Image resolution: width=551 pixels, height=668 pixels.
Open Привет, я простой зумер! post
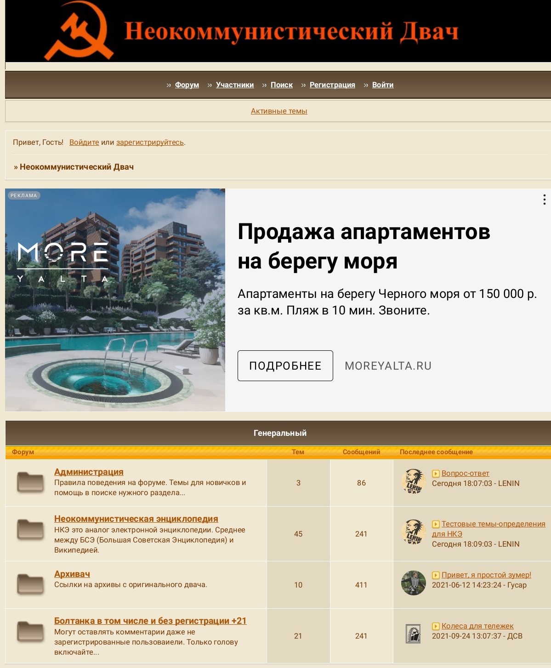(x=486, y=575)
